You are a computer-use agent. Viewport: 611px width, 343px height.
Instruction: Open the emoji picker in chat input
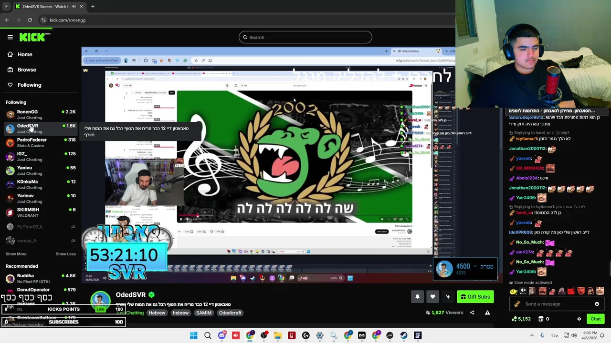click(x=597, y=304)
